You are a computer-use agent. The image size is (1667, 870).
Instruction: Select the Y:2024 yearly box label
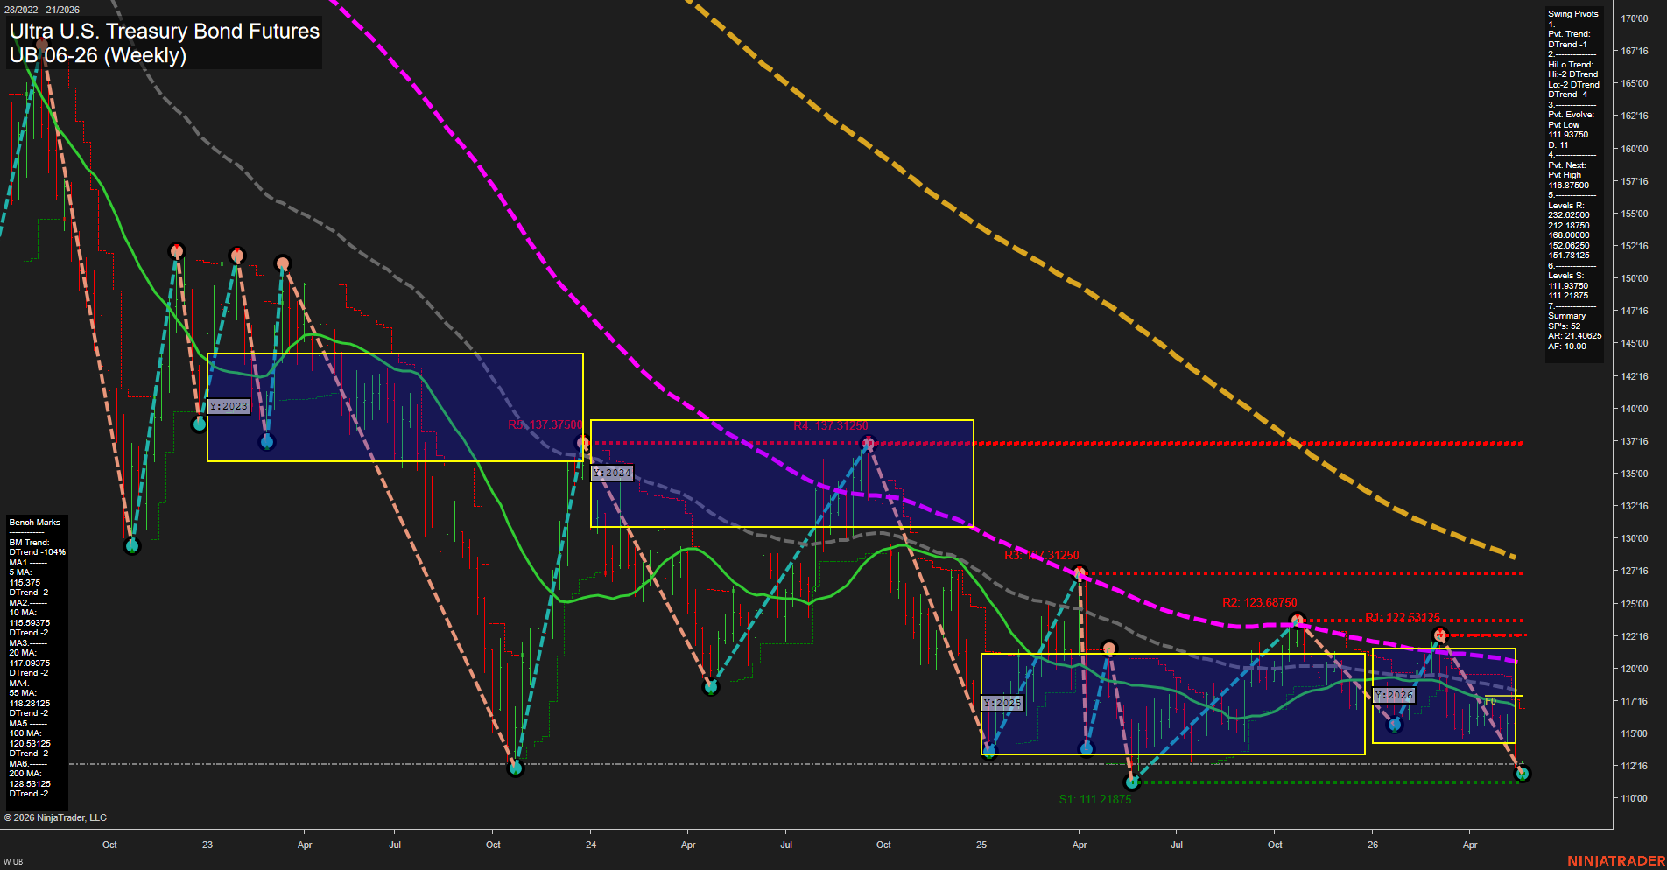coord(612,473)
